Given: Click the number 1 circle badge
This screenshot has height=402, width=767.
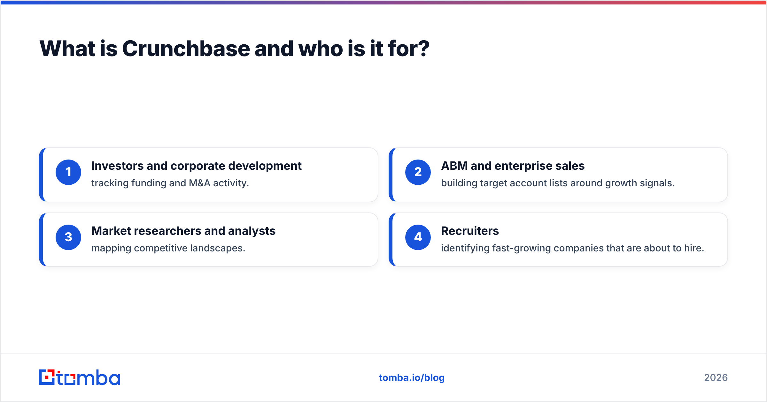Looking at the screenshot, I should [68, 172].
